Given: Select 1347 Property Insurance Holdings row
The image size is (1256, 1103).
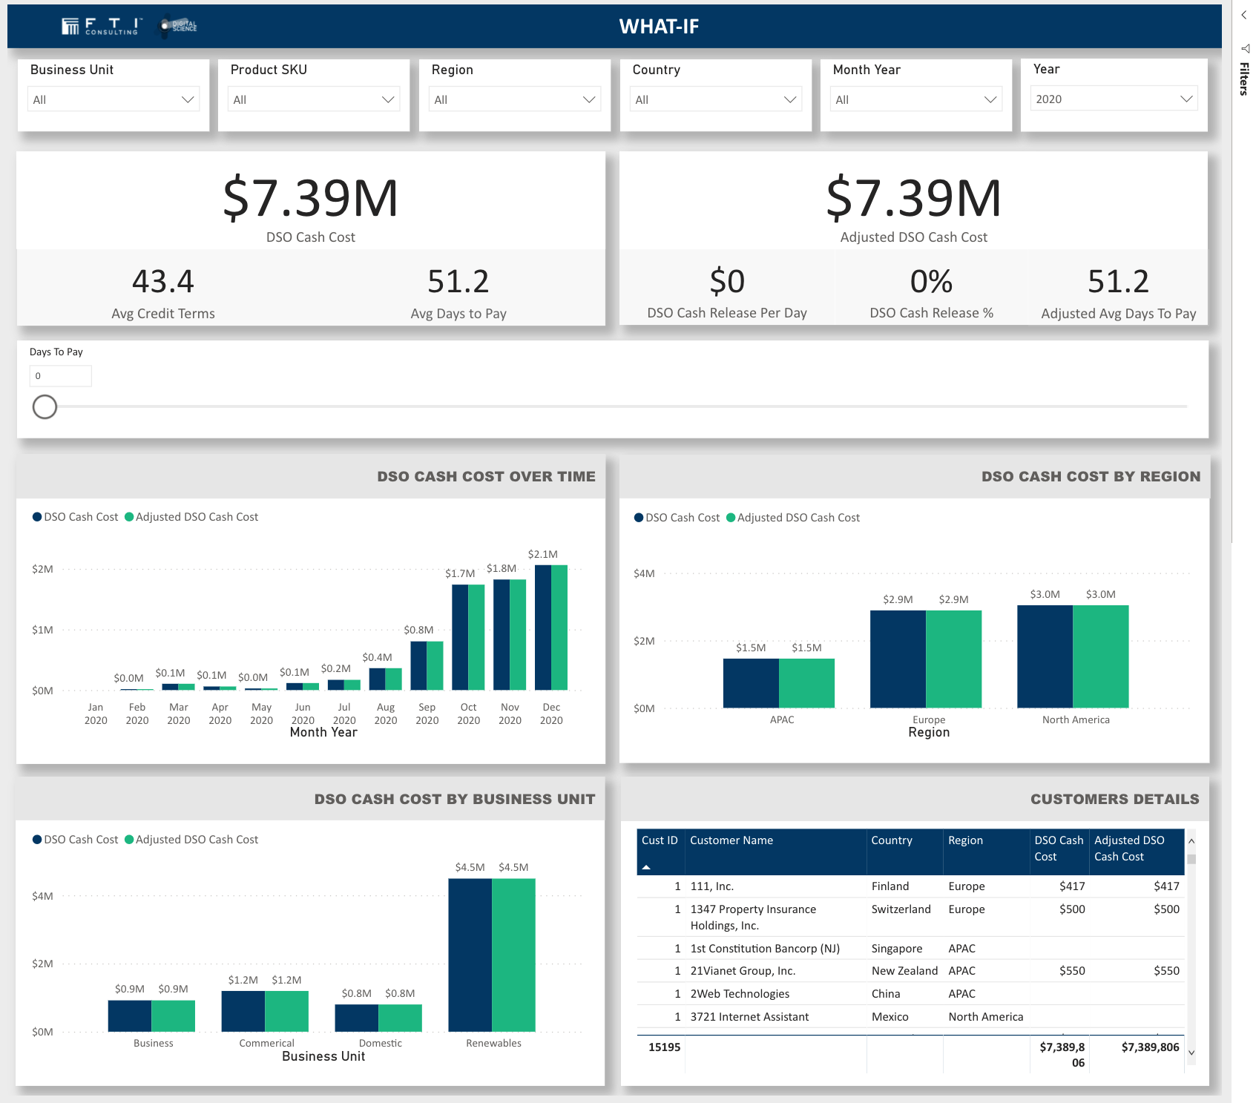Looking at the screenshot, I should 910,918.
